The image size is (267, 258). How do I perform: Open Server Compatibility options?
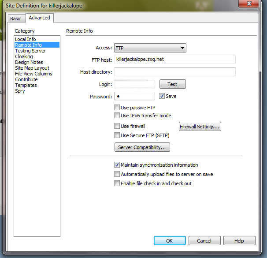[x=142, y=147]
